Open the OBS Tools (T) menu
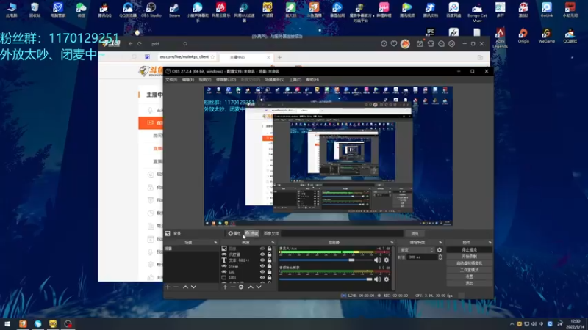 point(295,80)
